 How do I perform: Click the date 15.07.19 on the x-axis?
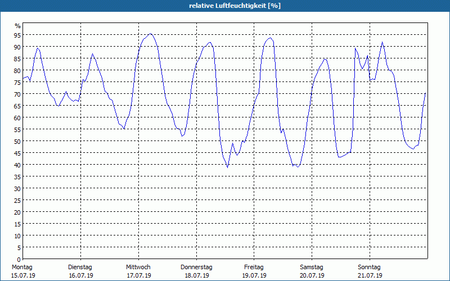[x=22, y=275]
